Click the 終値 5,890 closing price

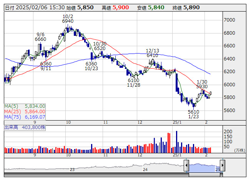[186, 8]
